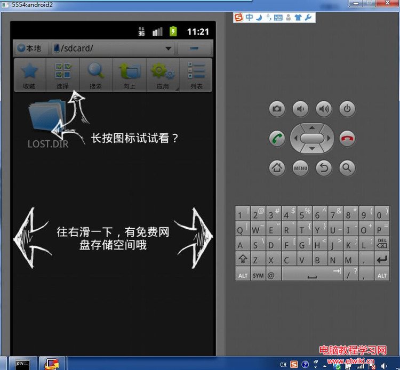Click the red end call button
The image size is (400, 370).
(x=347, y=139)
